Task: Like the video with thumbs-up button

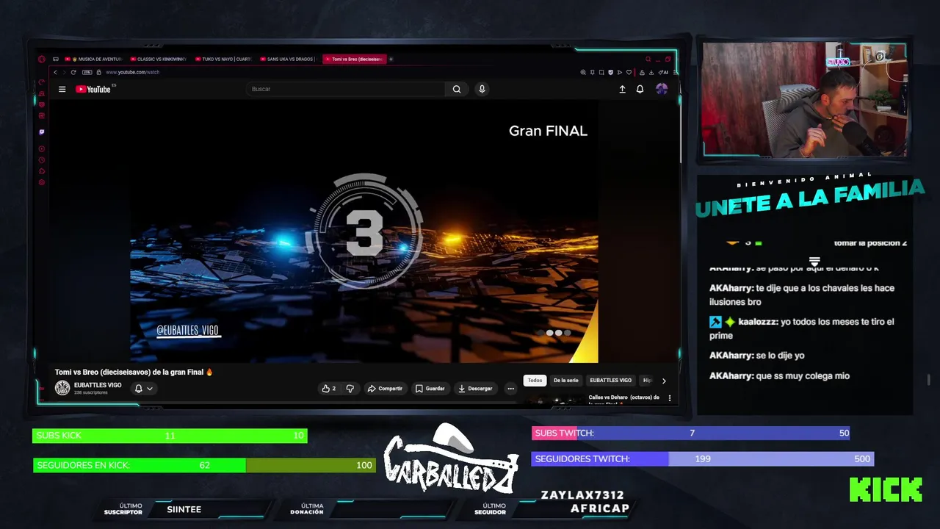Action: [329, 388]
